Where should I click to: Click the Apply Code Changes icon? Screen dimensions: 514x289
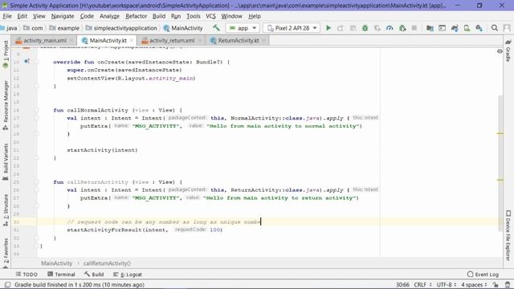pyautogui.click(x=353, y=28)
